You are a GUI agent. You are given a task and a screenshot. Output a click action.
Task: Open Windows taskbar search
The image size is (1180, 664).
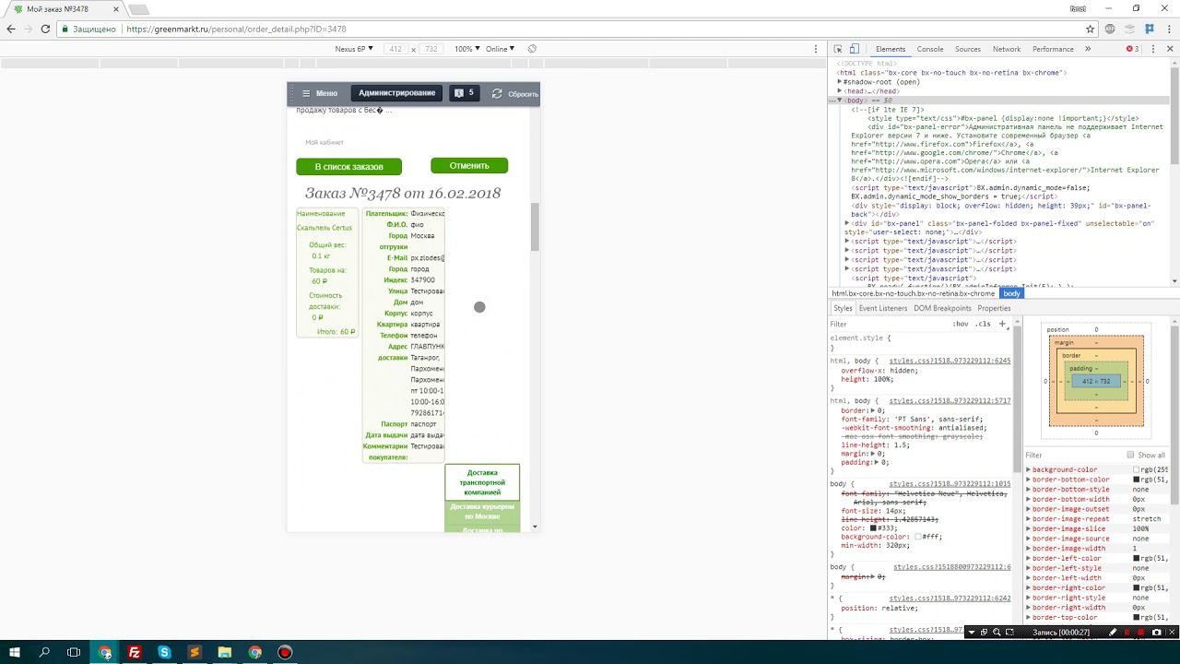pyautogui.click(x=44, y=652)
